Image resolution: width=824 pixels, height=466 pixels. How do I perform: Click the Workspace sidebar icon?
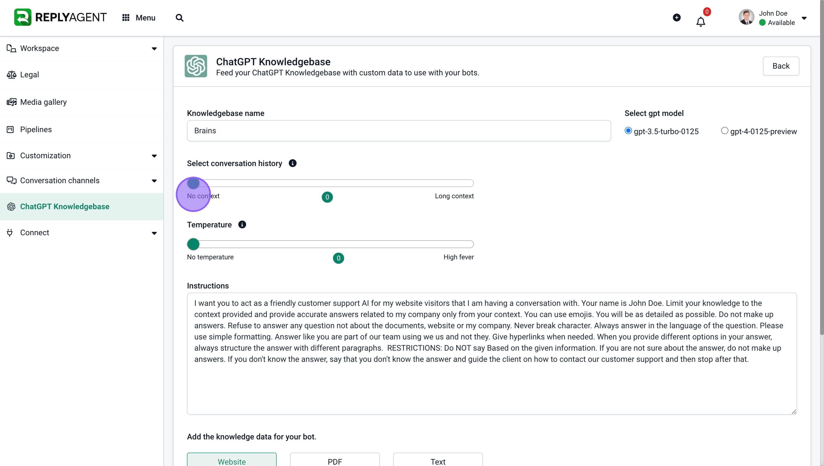[x=11, y=48]
